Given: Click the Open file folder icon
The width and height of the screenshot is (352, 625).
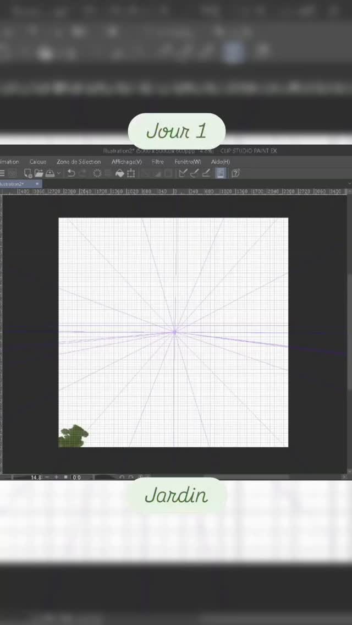Looking at the screenshot, I should (x=38, y=173).
